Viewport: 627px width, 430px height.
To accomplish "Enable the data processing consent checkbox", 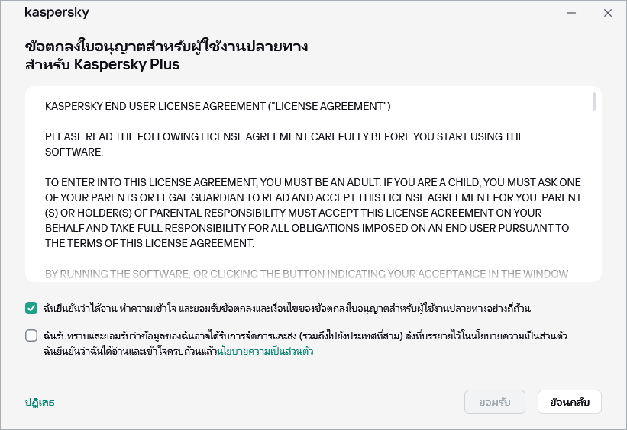I will pyautogui.click(x=31, y=335).
